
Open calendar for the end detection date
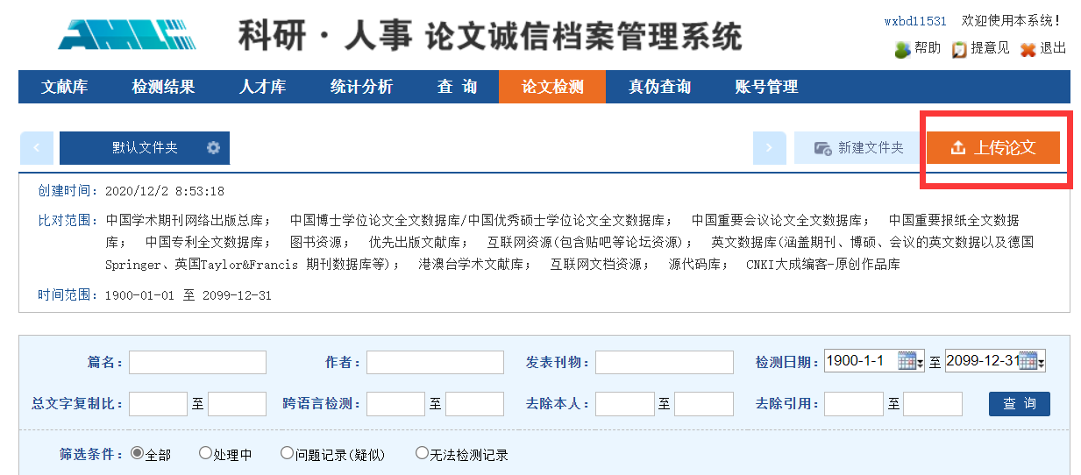(1029, 361)
